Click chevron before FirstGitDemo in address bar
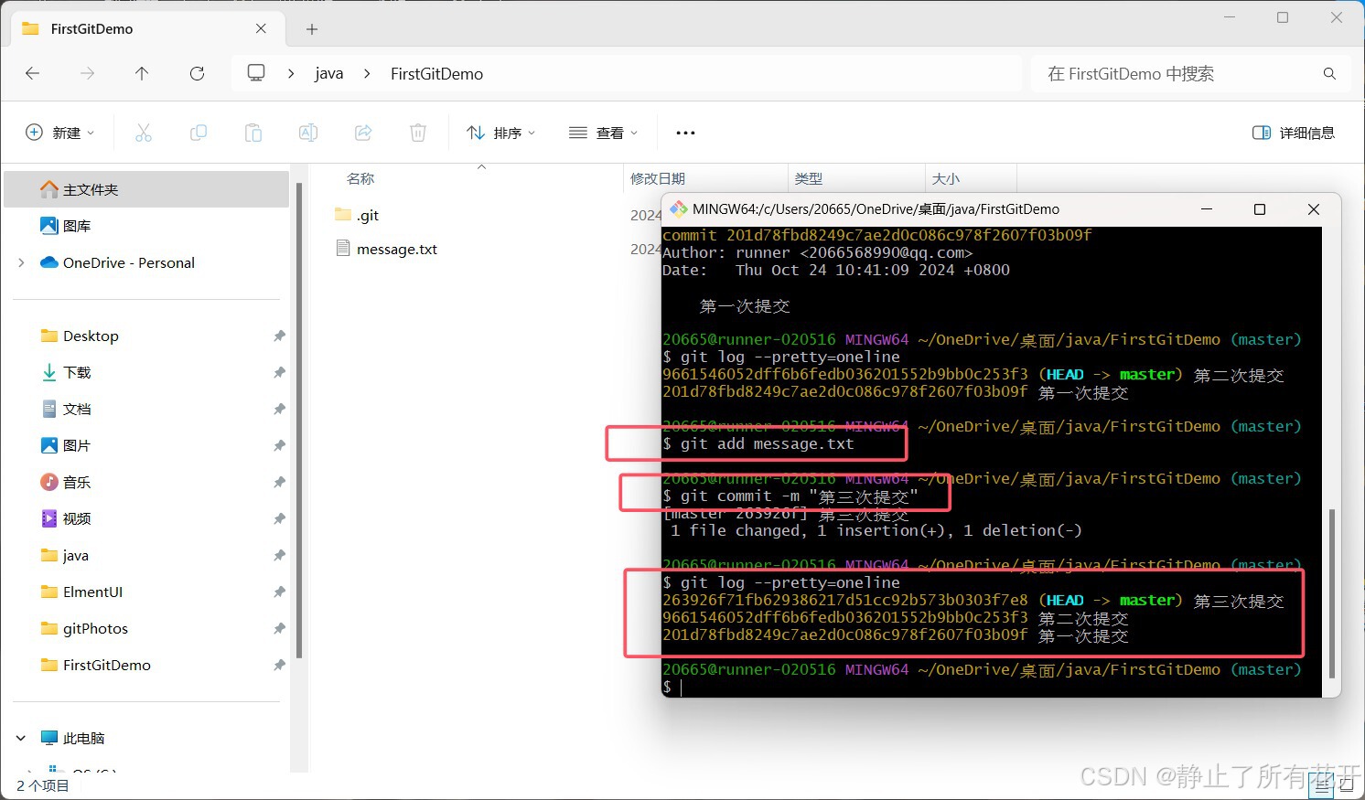 367,73
